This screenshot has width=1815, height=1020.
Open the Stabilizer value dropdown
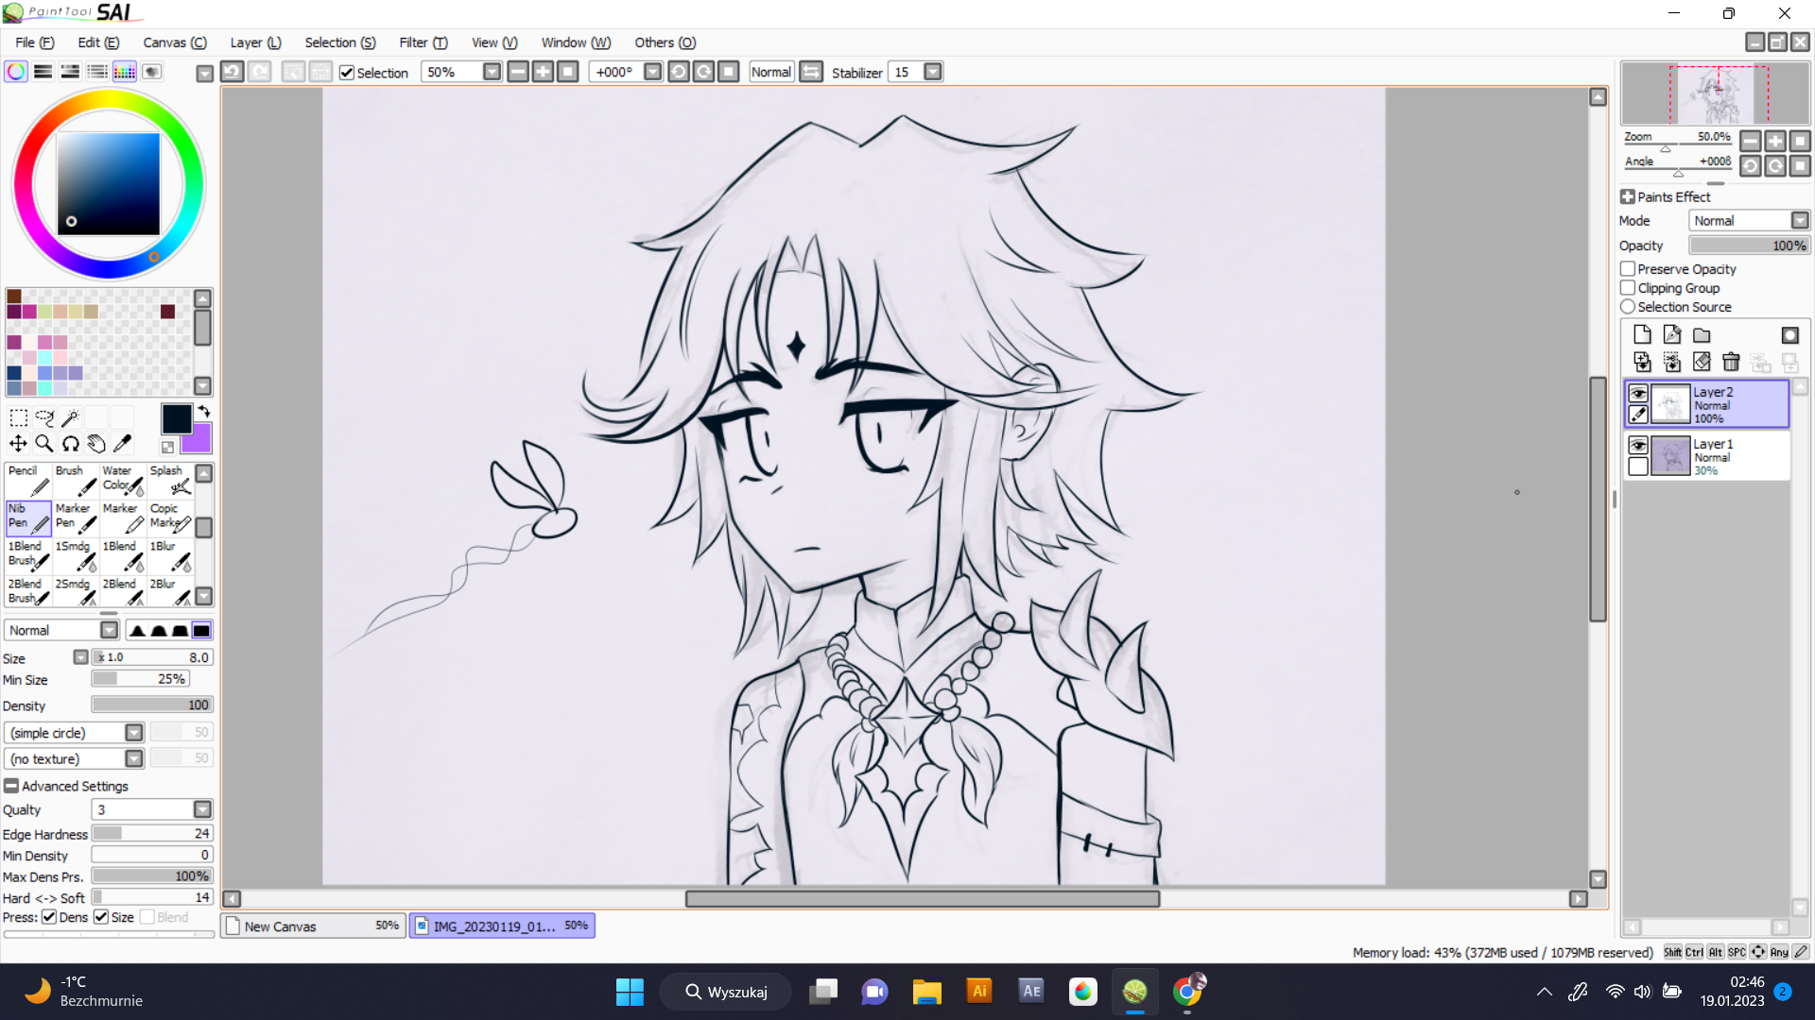(932, 71)
